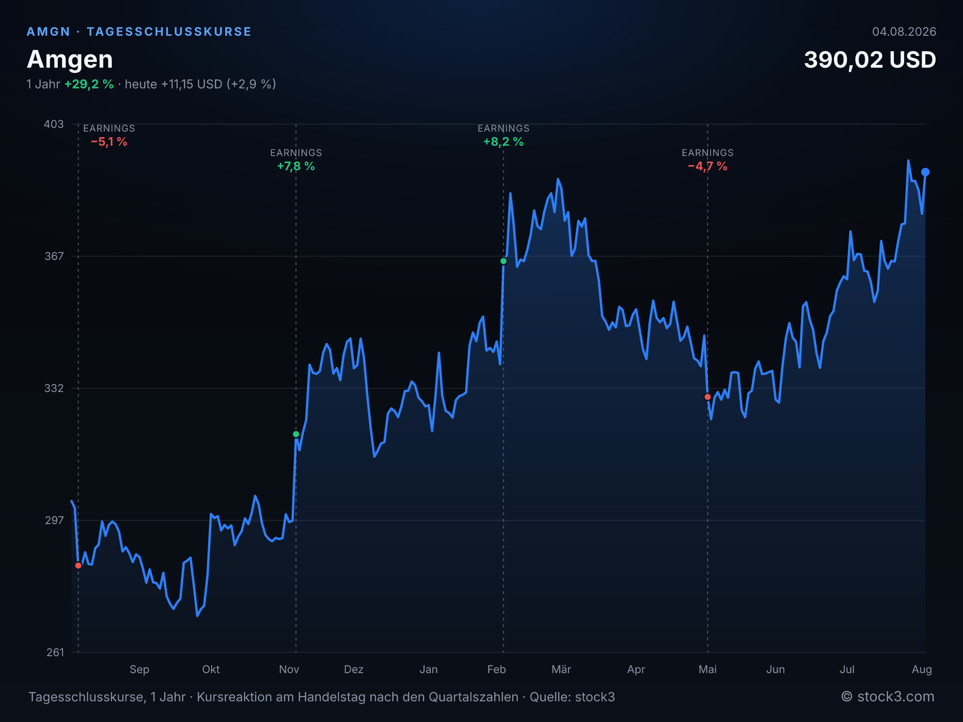This screenshot has width=963, height=722.
Task: Click the Jan month label
Action: (x=429, y=670)
